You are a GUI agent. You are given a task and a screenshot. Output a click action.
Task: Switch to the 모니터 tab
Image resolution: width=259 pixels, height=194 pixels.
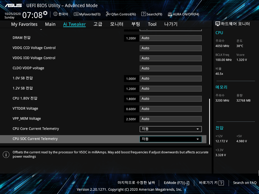[x=117, y=24]
